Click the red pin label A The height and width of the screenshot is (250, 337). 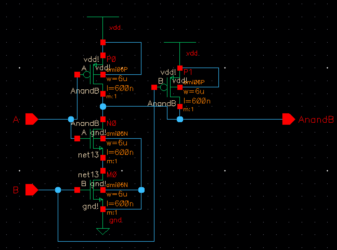pos(16,120)
